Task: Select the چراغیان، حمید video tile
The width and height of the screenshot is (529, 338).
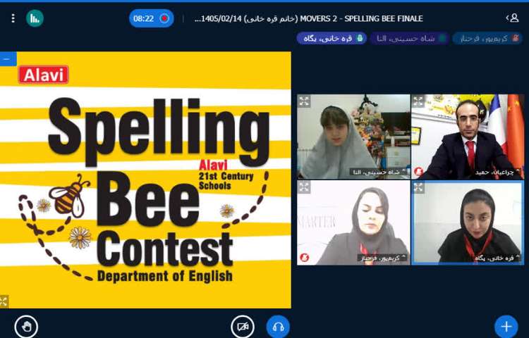Action: click(x=468, y=137)
